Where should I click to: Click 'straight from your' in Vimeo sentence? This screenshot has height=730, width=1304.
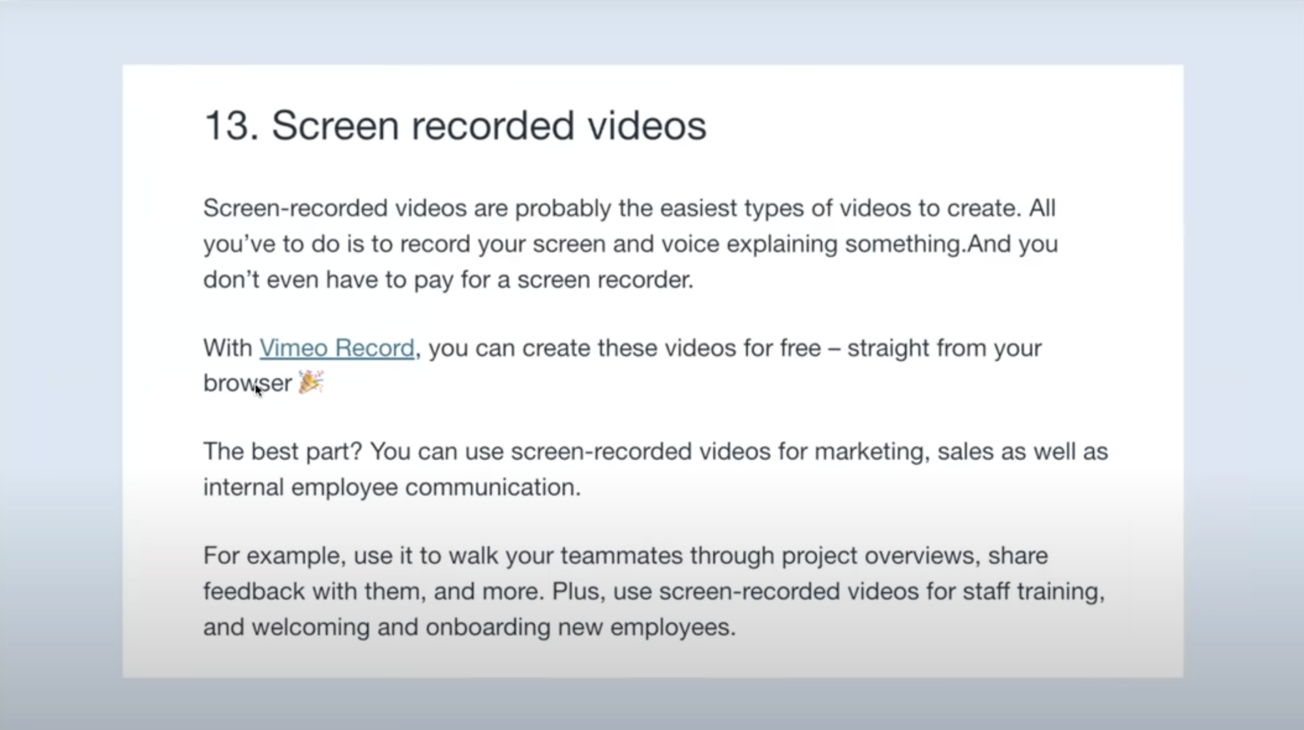click(943, 348)
